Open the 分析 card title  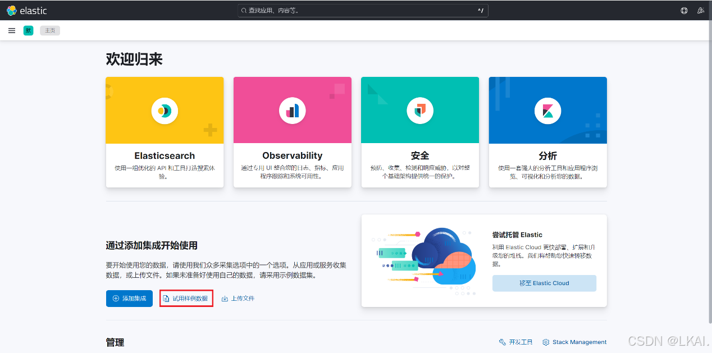click(x=548, y=155)
